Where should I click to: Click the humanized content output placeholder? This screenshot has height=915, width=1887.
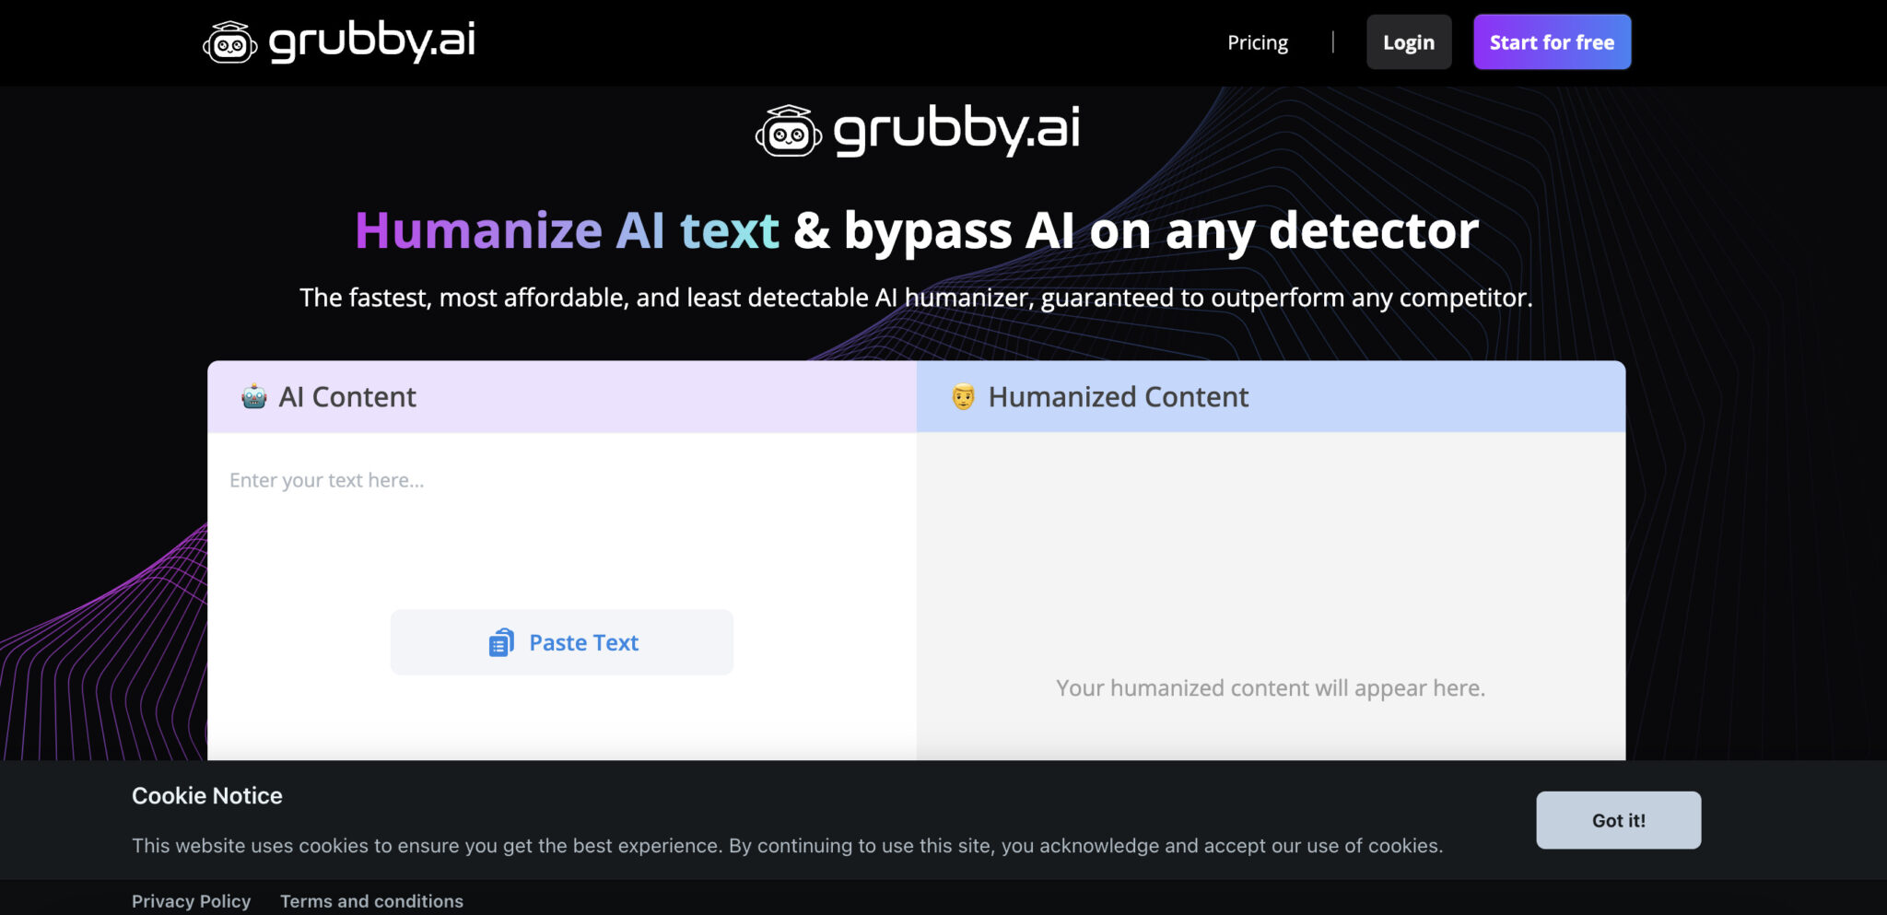[x=1270, y=688]
